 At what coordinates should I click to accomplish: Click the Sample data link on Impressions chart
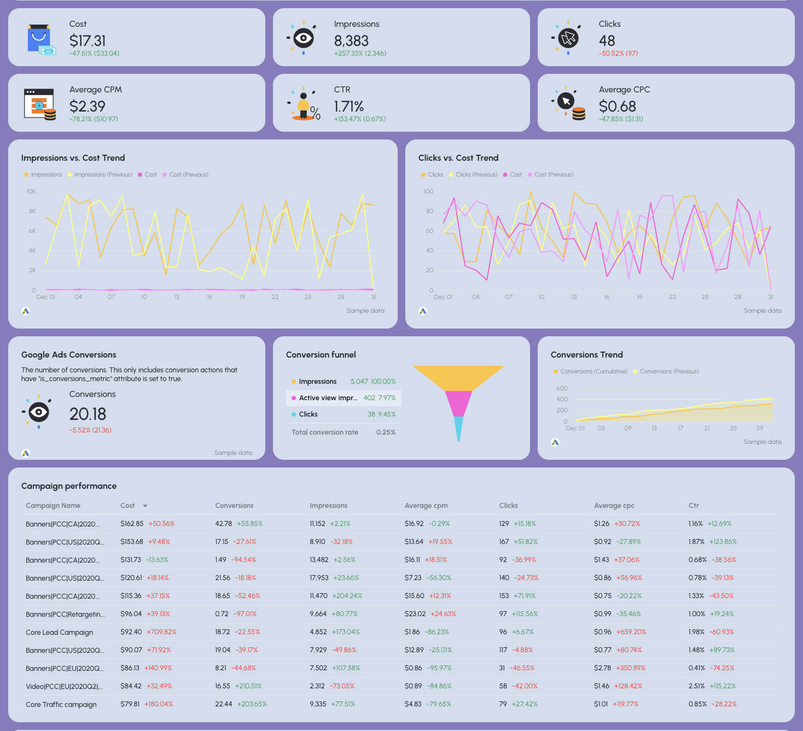(x=365, y=311)
